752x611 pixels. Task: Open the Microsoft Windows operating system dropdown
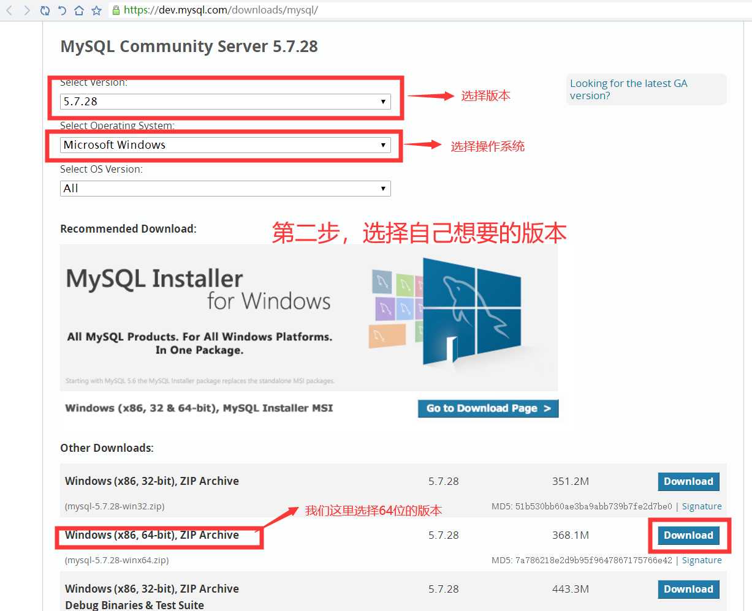tap(226, 145)
